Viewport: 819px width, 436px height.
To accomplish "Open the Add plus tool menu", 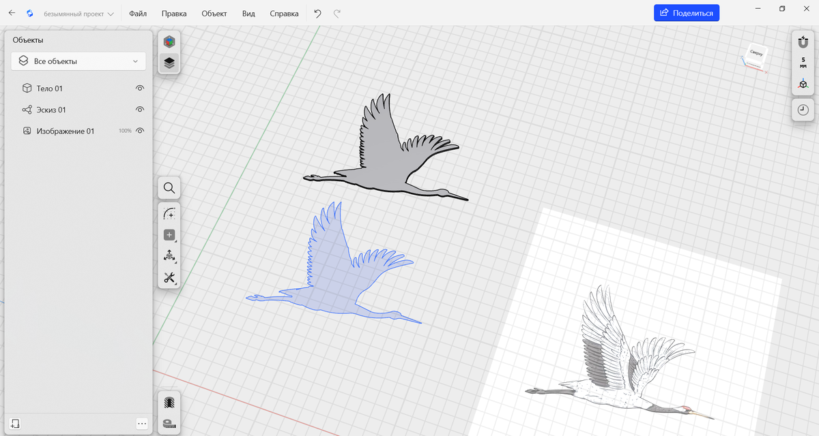I will [x=169, y=235].
